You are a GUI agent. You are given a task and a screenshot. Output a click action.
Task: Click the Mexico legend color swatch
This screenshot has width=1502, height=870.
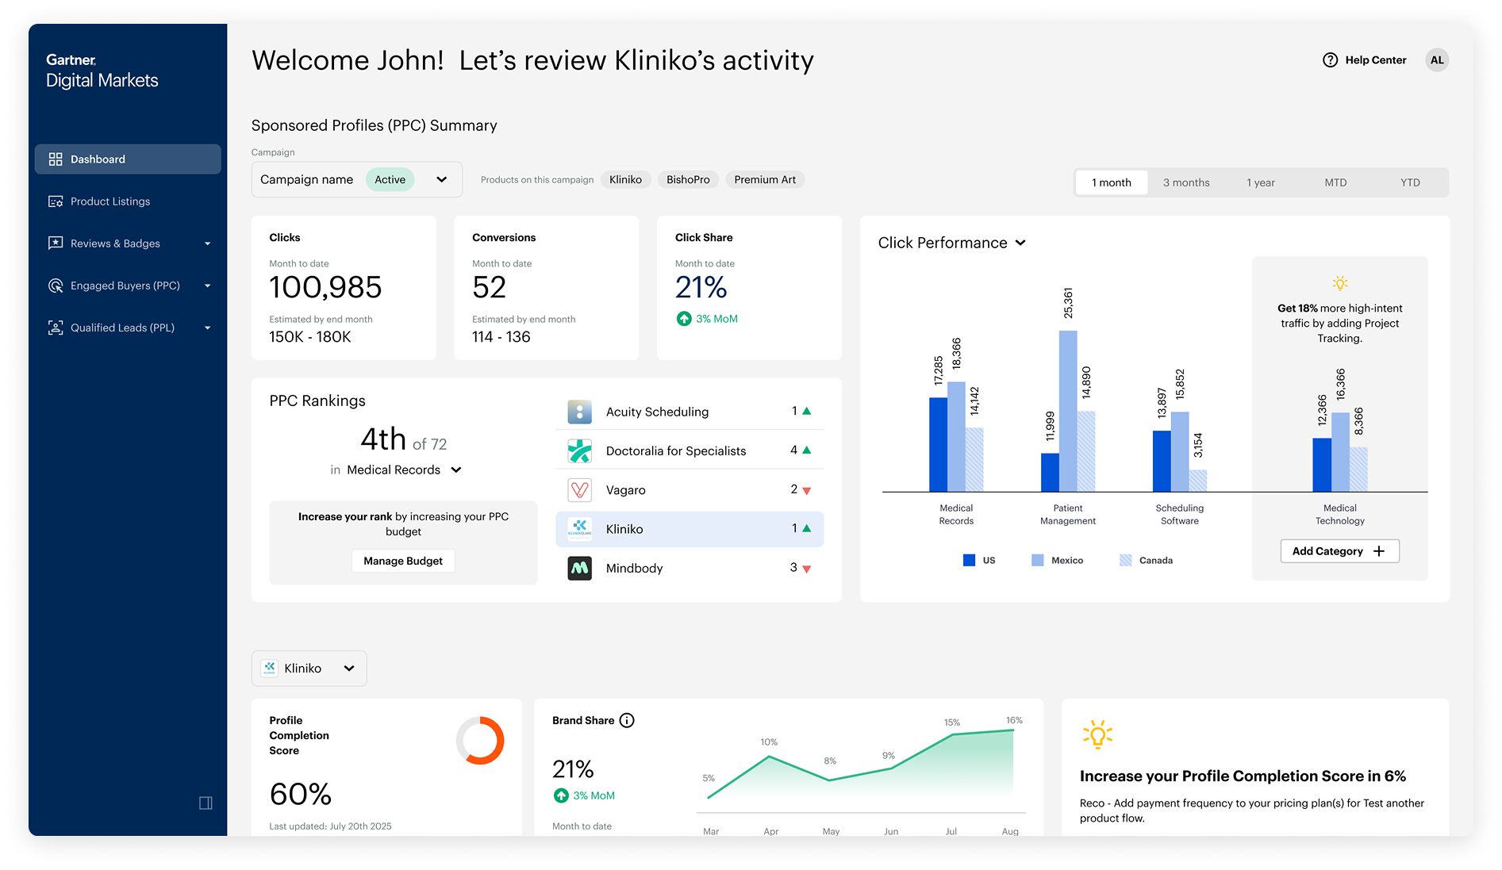pos(1037,560)
